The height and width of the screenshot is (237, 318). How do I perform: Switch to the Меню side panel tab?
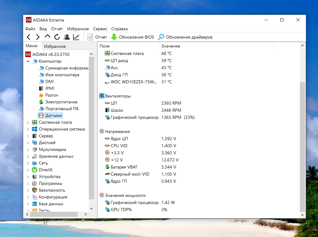tap(32, 46)
